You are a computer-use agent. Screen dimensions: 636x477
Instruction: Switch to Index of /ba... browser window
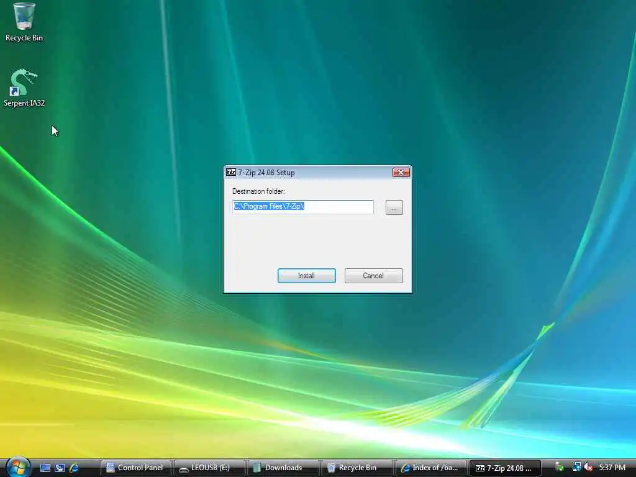[x=431, y=468]
